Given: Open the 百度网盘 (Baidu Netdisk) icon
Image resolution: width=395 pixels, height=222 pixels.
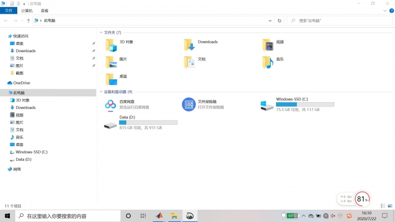Looking at the screenshot, I should point(110,105).
